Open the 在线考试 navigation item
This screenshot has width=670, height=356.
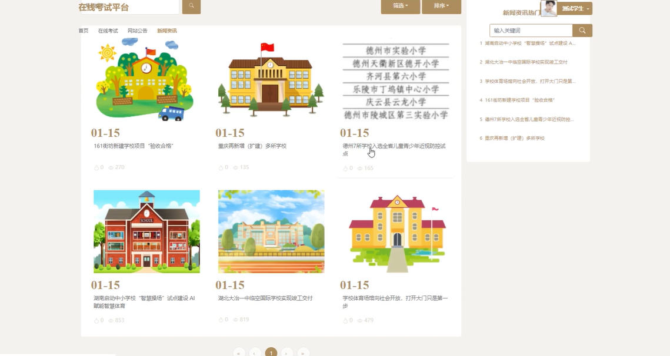(108, 31)
